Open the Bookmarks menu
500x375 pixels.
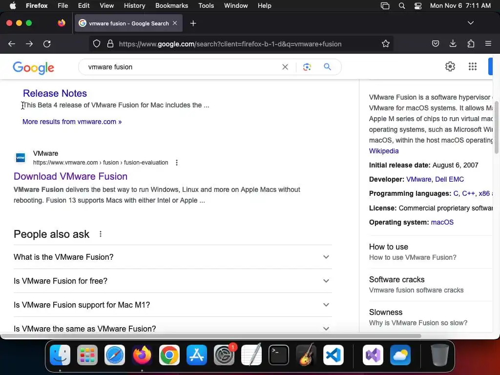click(171, 5)
